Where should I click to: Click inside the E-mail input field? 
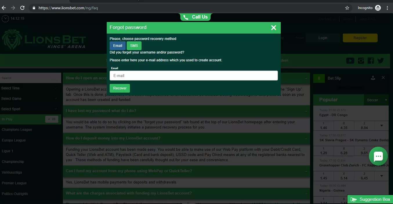[x=193, y=76]
